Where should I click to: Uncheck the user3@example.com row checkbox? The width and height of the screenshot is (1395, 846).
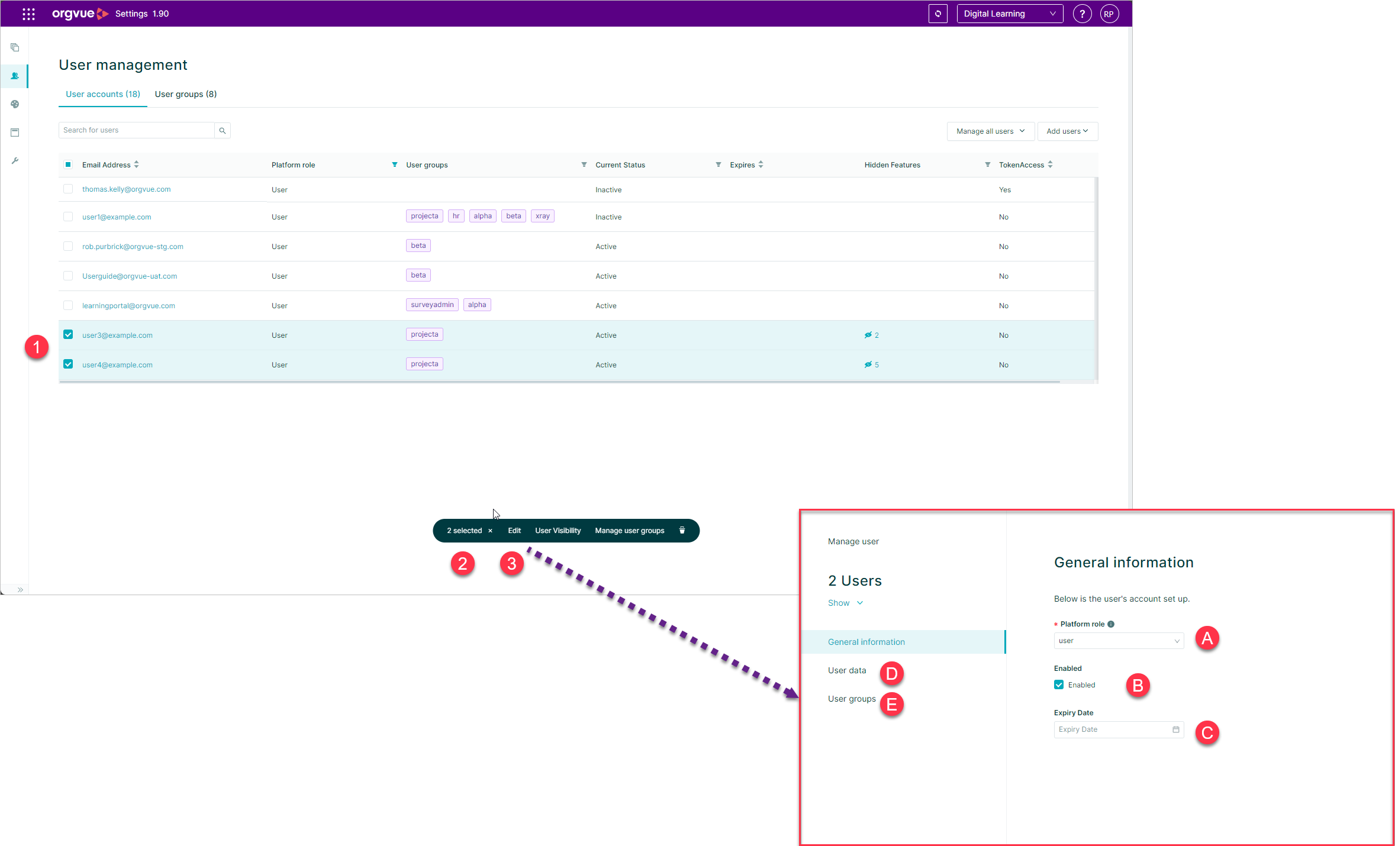[68, 335]
